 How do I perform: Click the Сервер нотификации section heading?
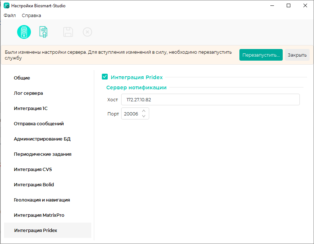click(136, 88)
